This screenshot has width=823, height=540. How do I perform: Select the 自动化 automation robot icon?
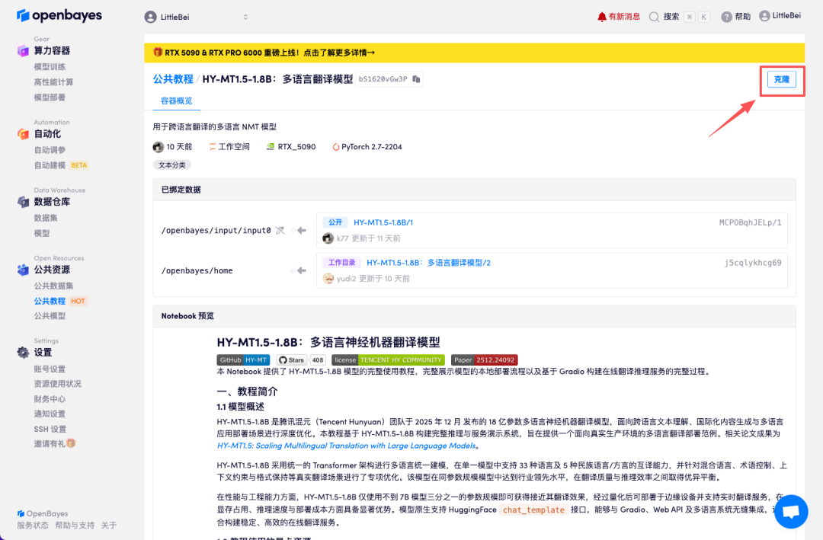click(22, 133)
